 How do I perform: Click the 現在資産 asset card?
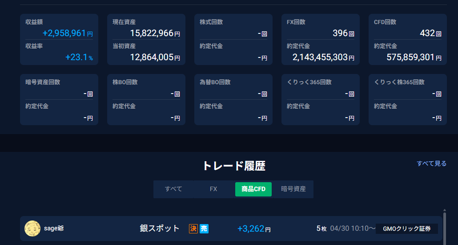pyautogui.click(x=146, y=40)
